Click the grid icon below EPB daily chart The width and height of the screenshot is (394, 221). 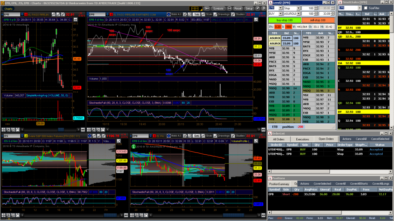tap(4, 129)
